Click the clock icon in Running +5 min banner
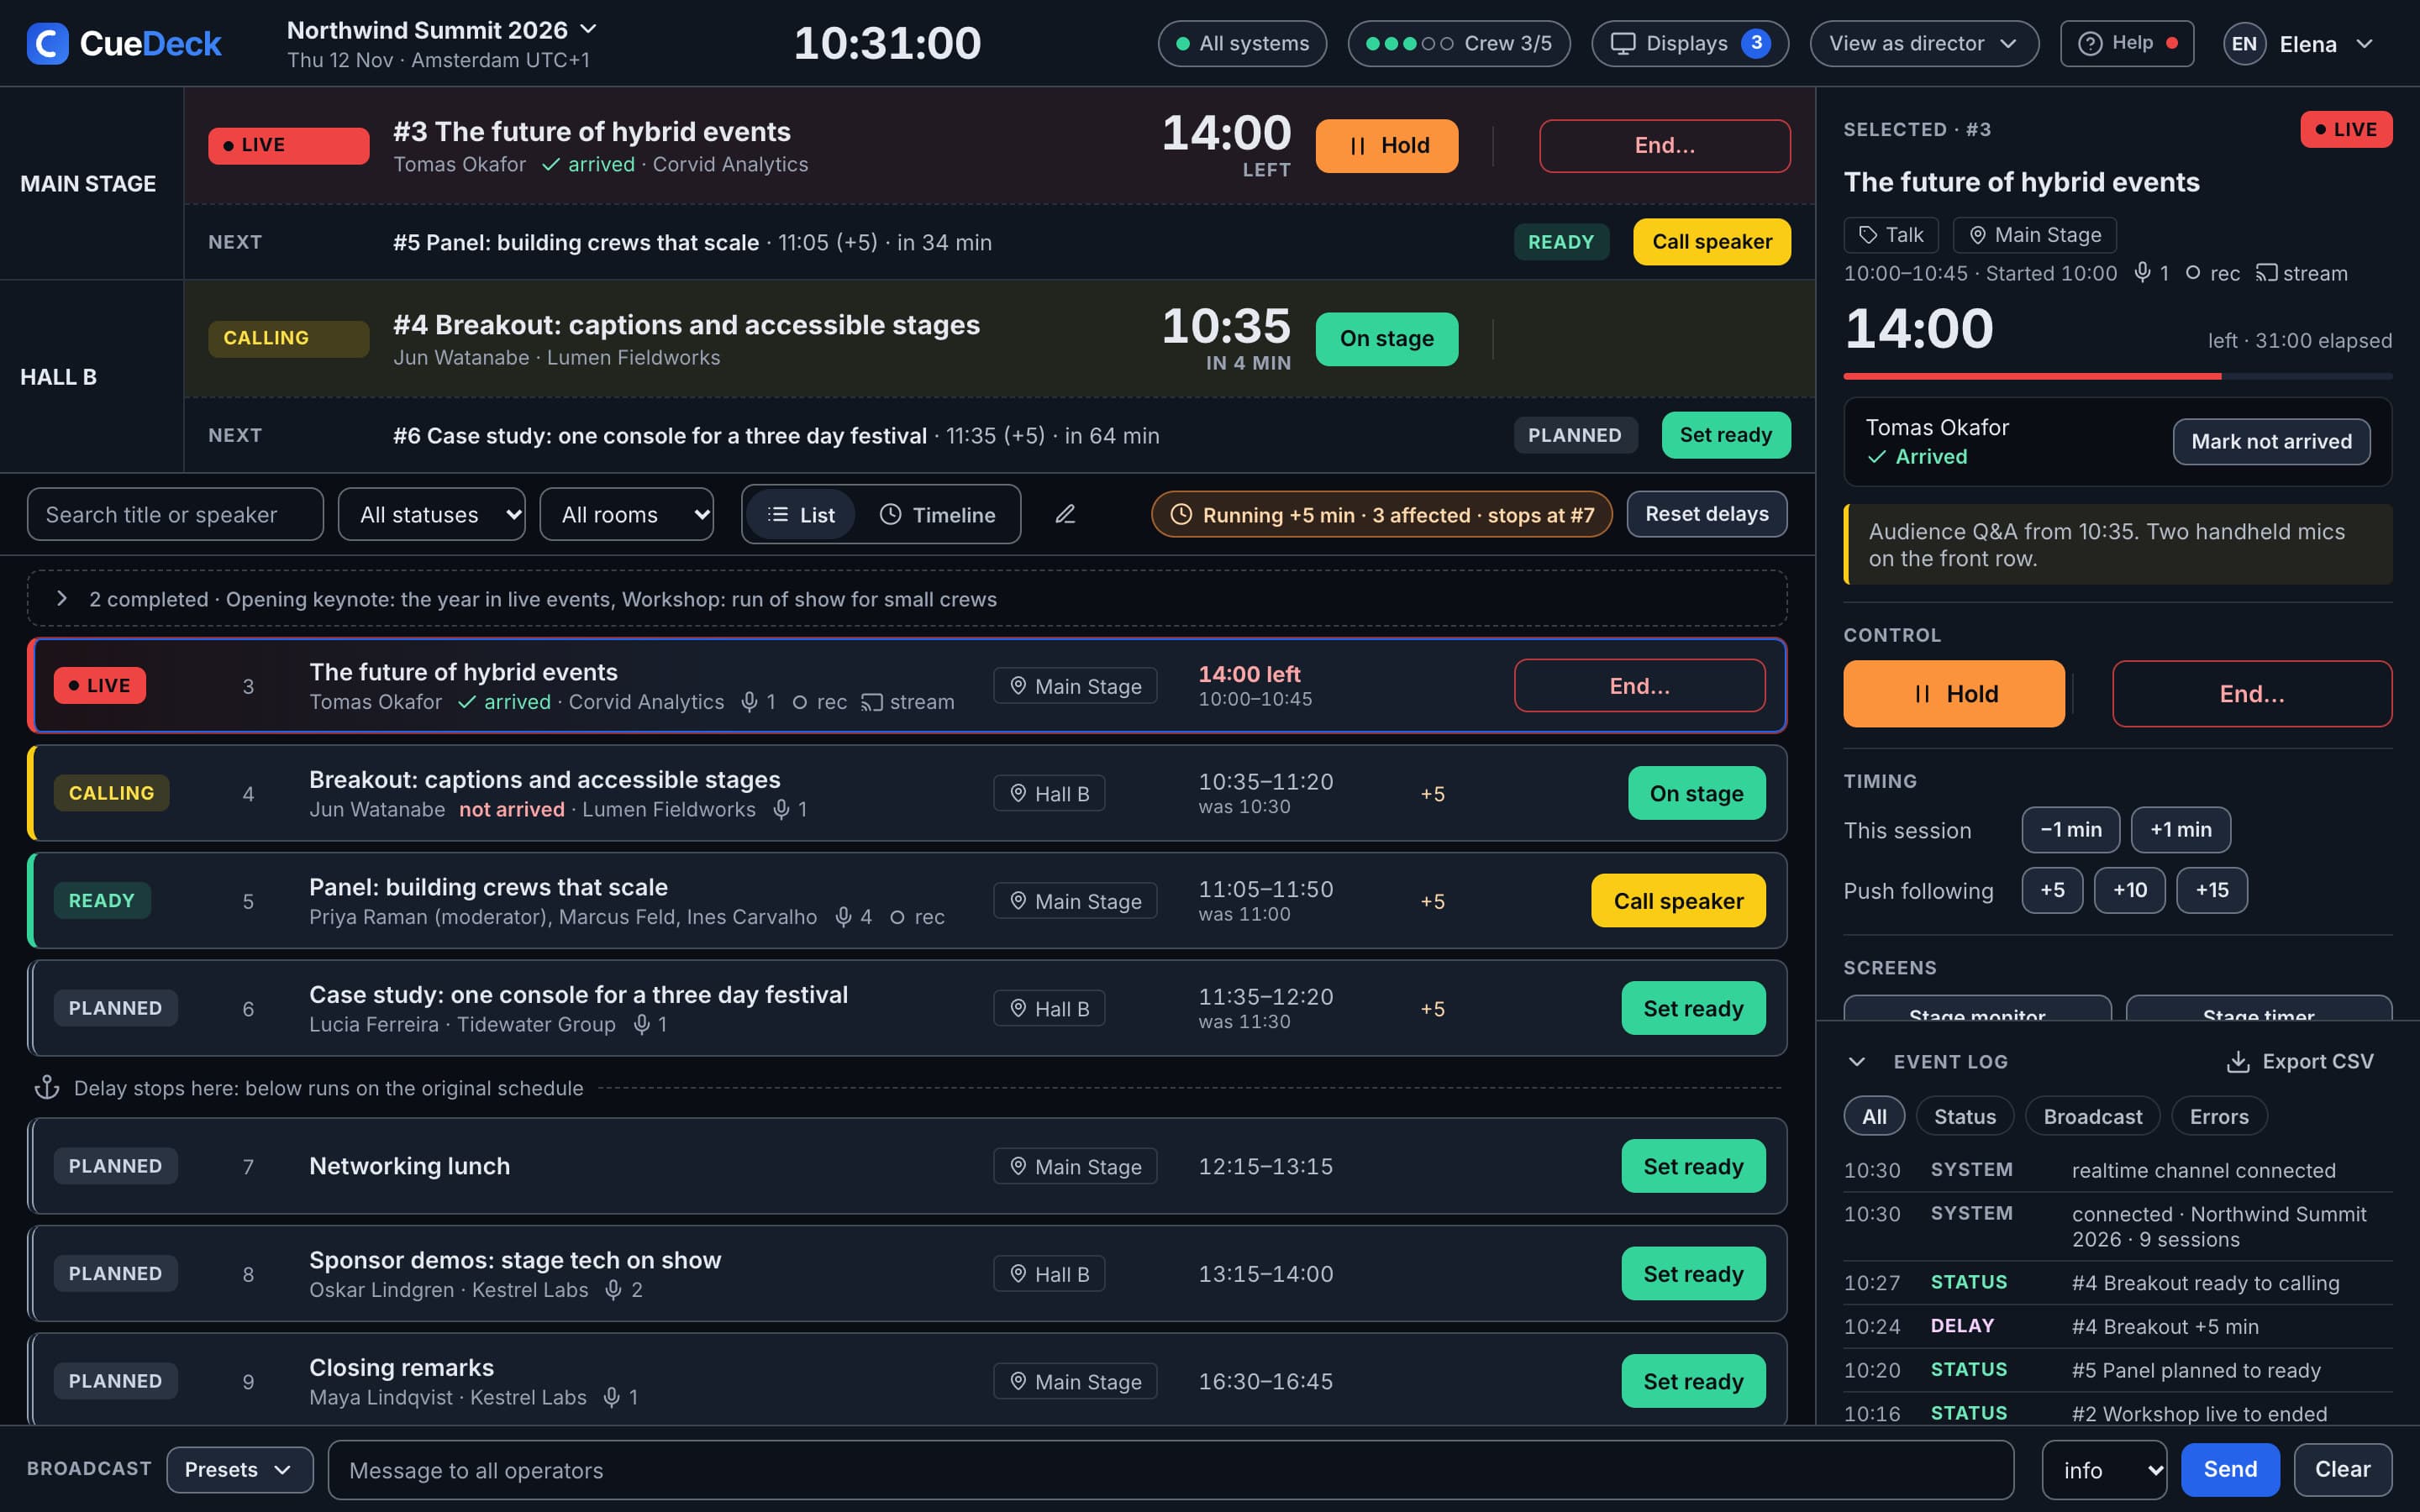The height and width of the screenshot is (1512, 2420). click(x=1181, y=514)
